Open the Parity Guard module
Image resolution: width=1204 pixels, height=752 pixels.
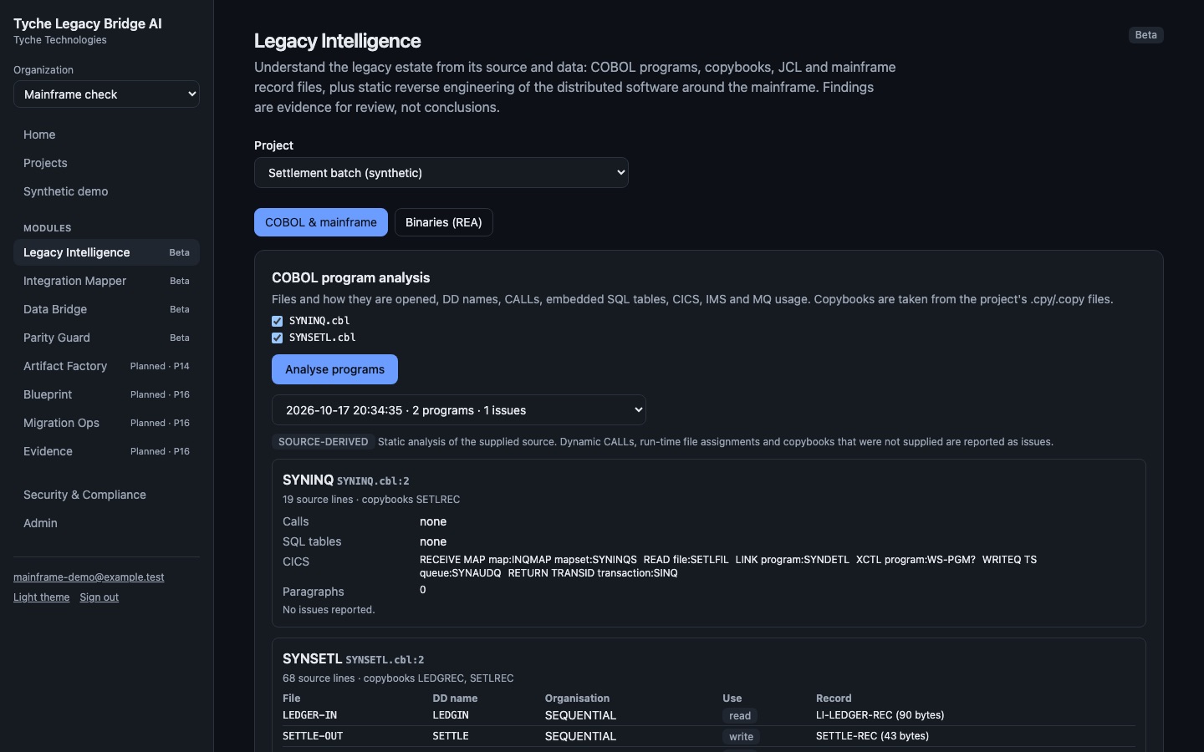tap(106, 338)
